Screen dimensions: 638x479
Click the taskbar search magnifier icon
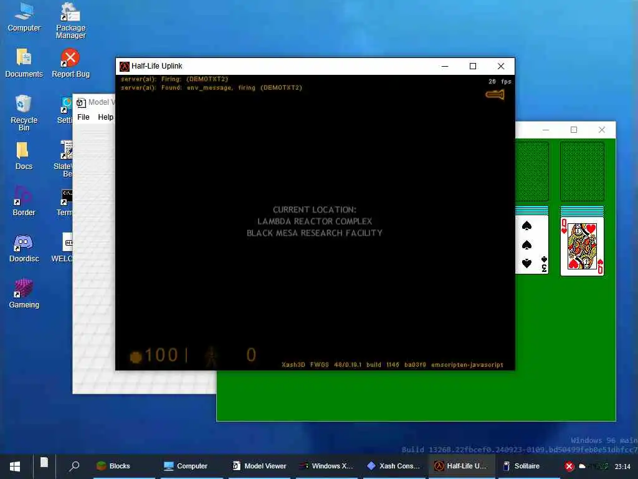click(x=74, y=466)
